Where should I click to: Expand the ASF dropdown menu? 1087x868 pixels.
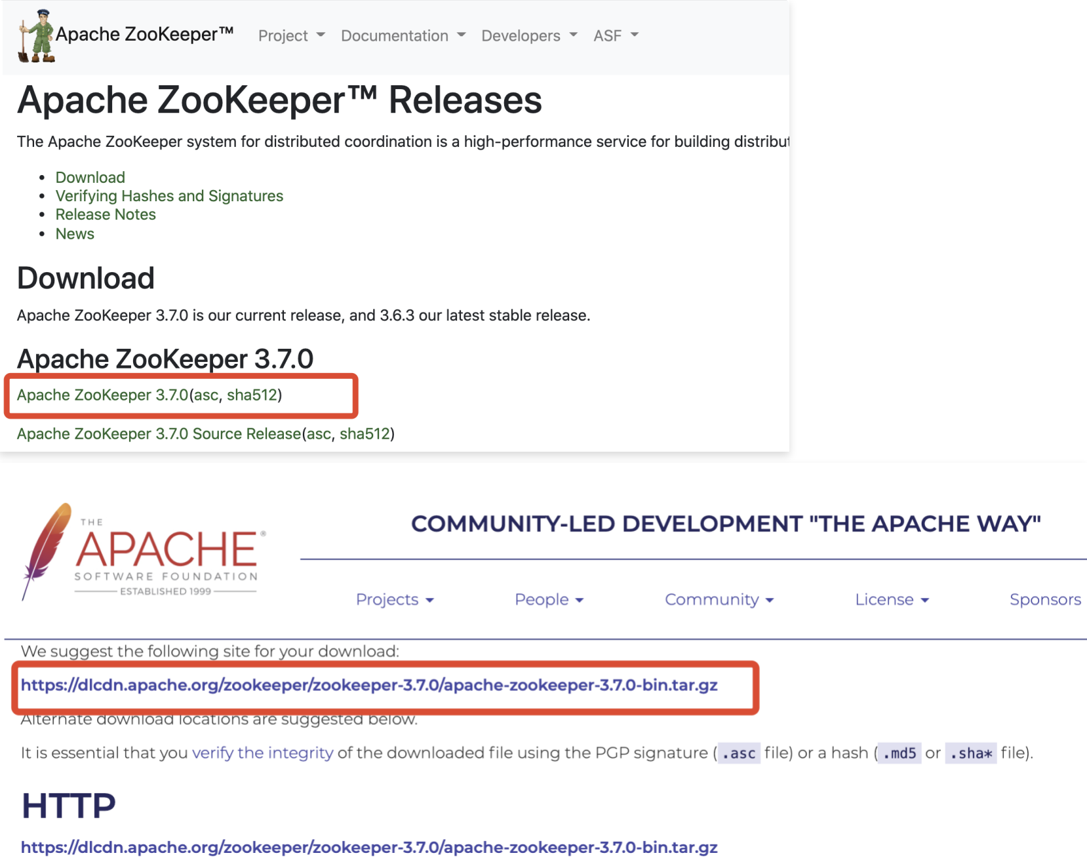616,35
